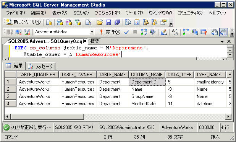Open the 表示(V) menu

[60, 13]
